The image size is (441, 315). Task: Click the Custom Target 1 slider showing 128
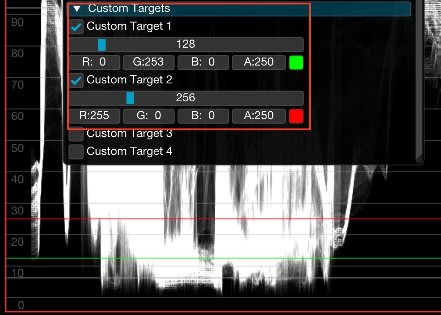pos(186,44)
